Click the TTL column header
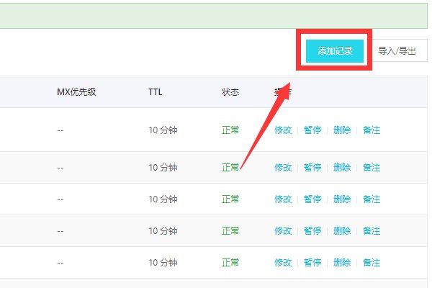Viewport: 432px width, 288px height. (156, 92)
